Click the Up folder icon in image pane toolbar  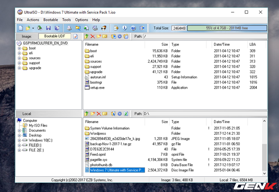(x=86, y=37)
